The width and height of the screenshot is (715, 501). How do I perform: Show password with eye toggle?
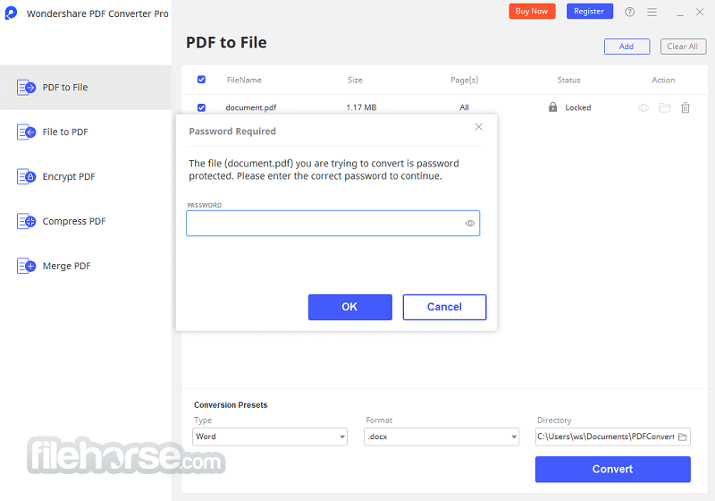470,223
